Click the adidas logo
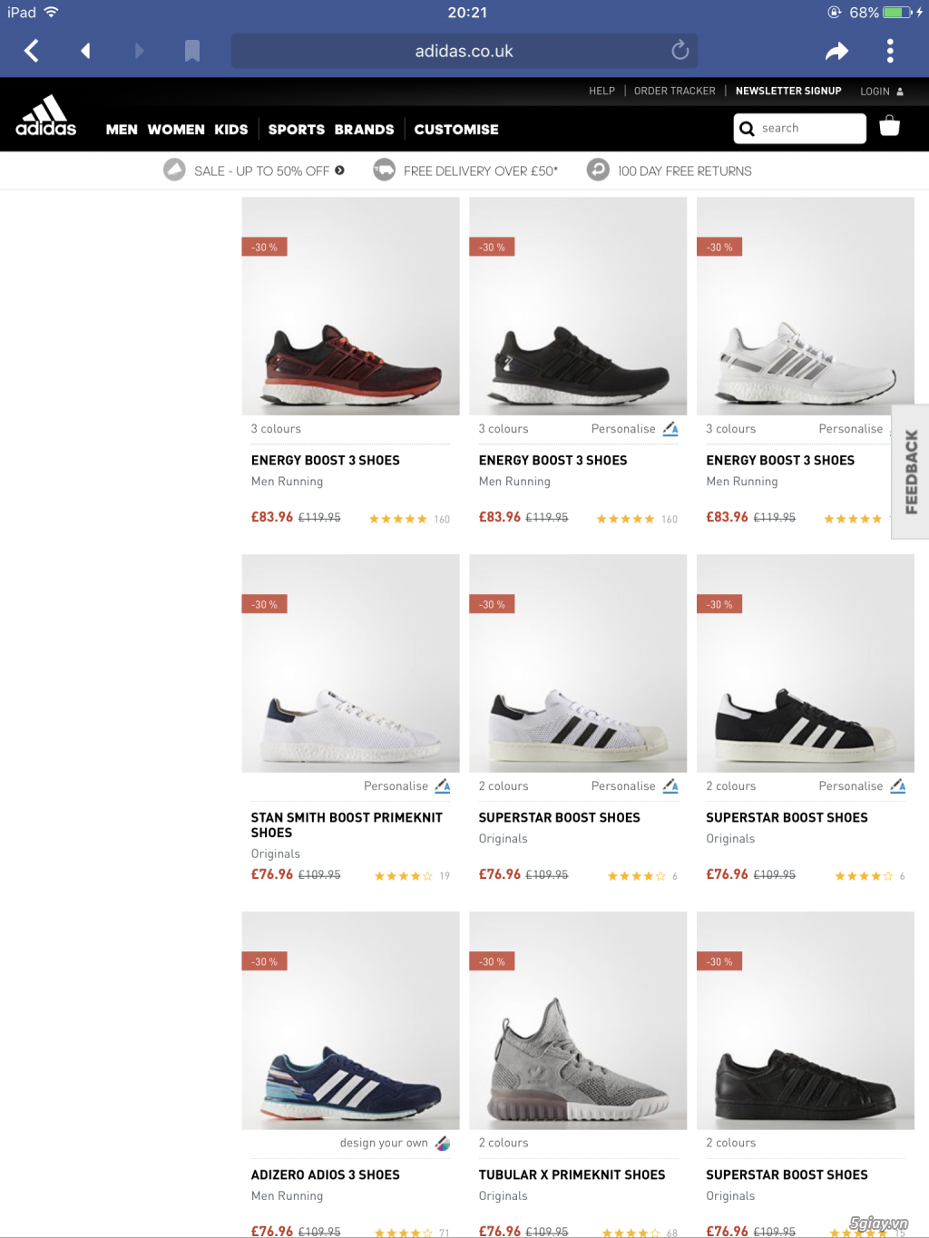This screenshot has width=929, height=1238. 46,117
